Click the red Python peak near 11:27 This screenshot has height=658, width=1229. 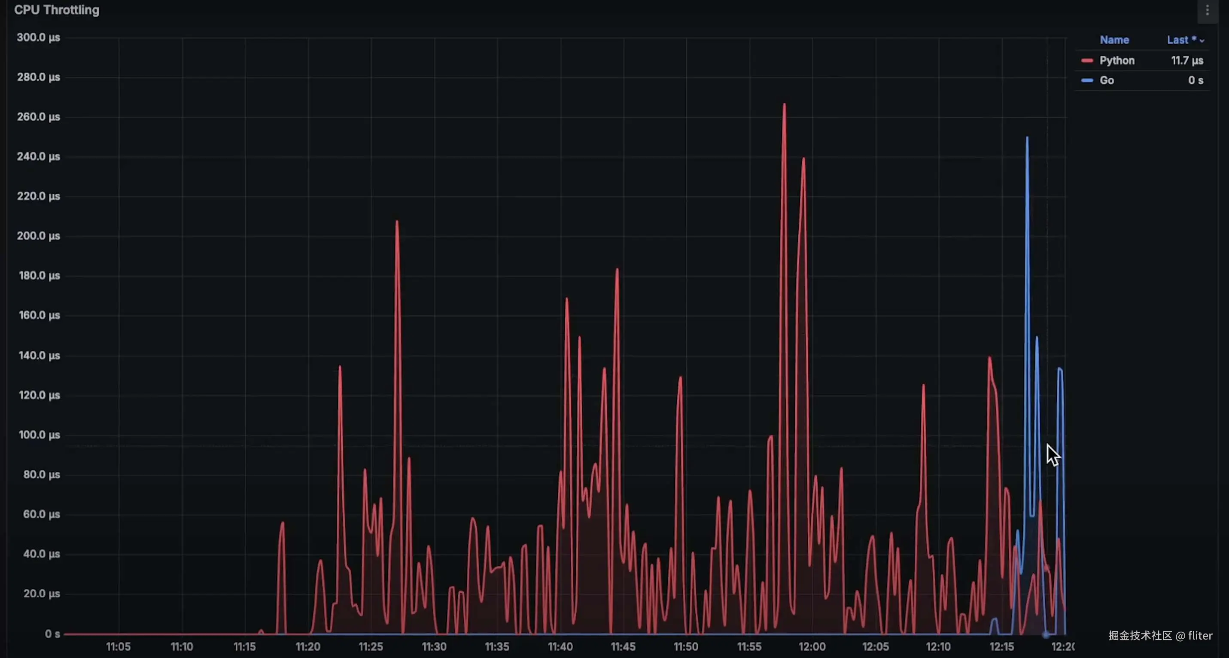(397, 222)
